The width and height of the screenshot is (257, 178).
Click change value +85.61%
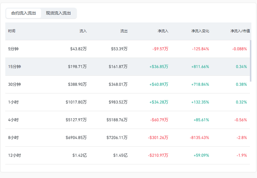[x=201, y=120]
